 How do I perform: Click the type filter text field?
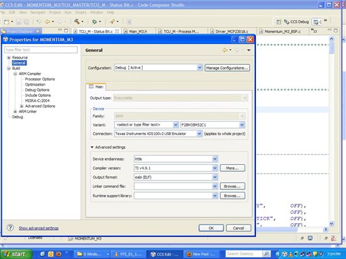(x=41, y=50)
